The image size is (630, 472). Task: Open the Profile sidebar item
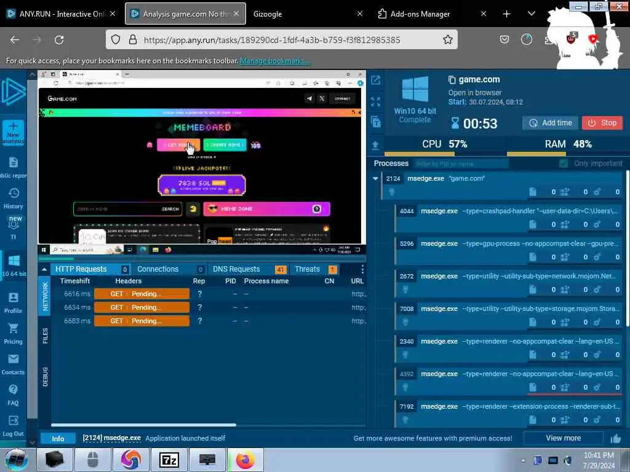(14, 302)
